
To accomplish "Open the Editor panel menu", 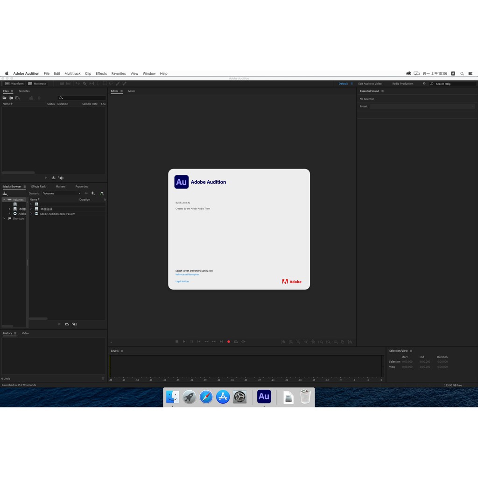I will click(x=121, y=91).
